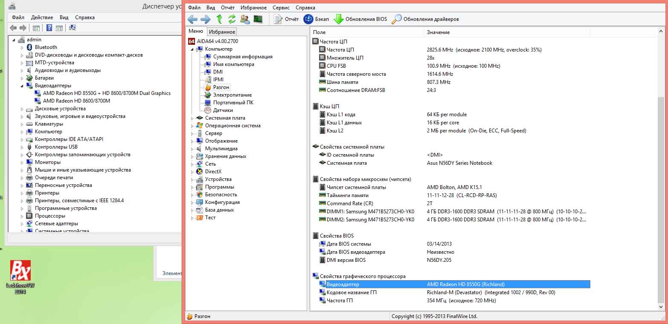This screenshot has height=324, width=668.
Task: Select the AMD Radeon HD 8550G Dual Graphics device
Action: (x=107, y=93)
